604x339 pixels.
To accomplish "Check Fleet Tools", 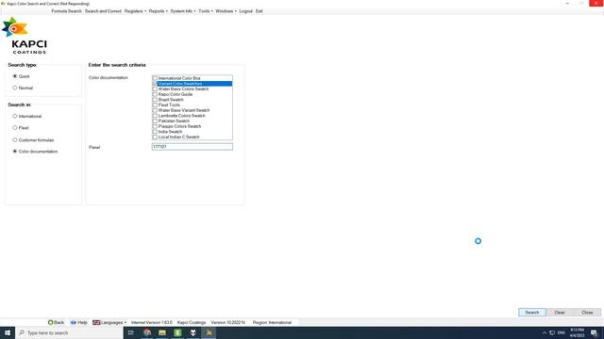I will click(x=155, y=105).
